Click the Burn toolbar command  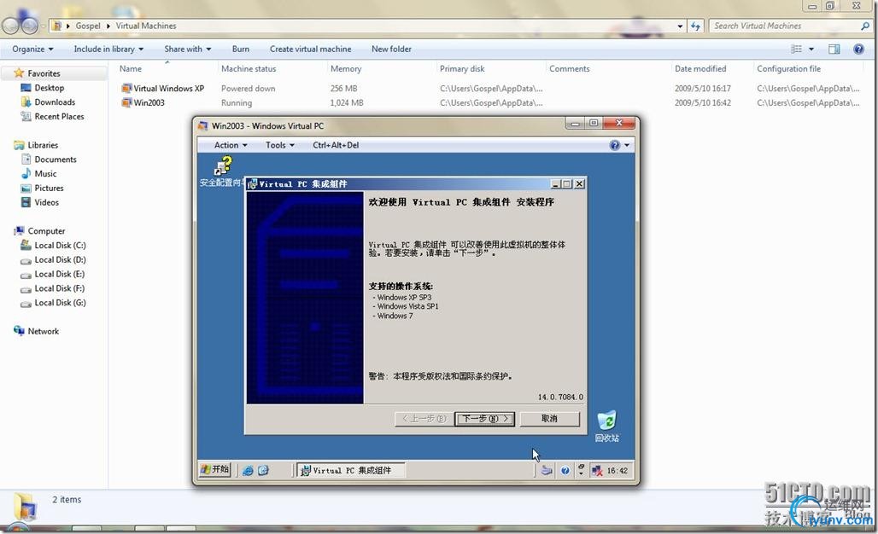[241, 49]
